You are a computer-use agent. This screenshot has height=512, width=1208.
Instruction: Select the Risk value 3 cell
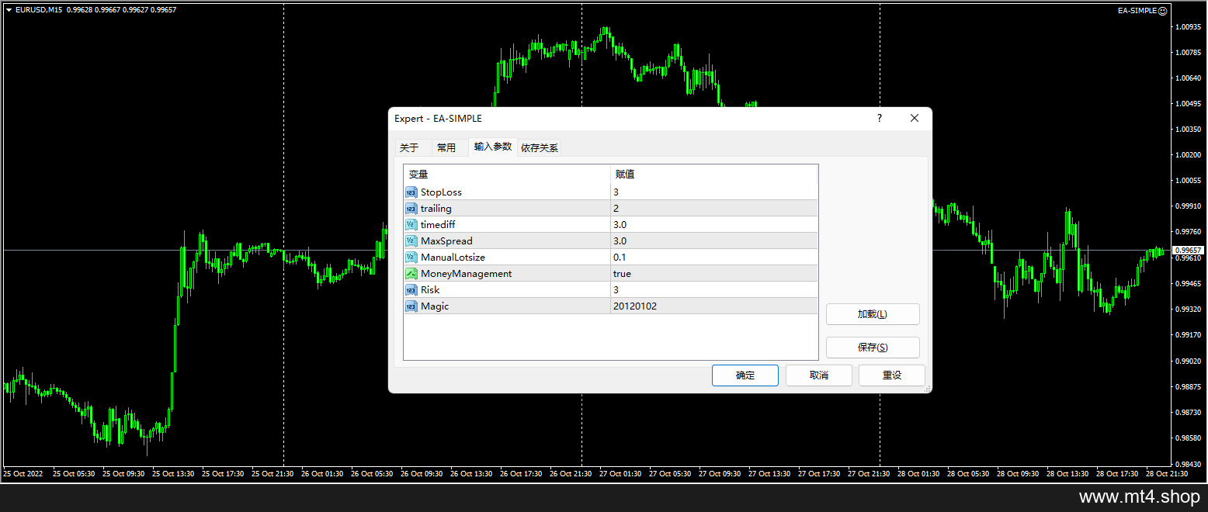point(714,289)
